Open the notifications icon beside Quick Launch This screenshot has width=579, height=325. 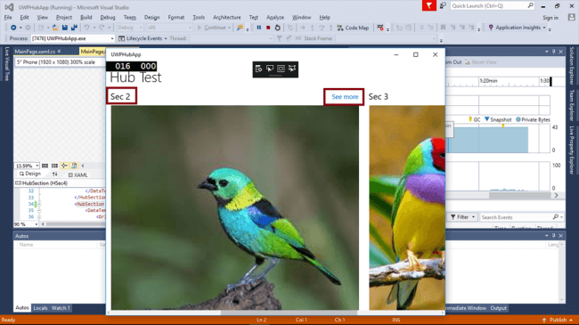pos(443,5)
